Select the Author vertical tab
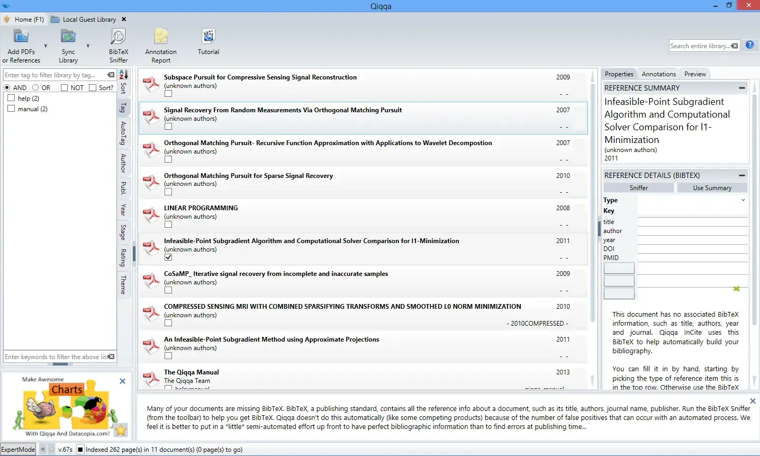 coord(123,163)
